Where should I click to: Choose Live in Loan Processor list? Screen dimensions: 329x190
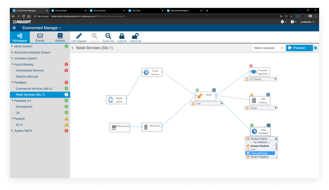coord(260,150)
